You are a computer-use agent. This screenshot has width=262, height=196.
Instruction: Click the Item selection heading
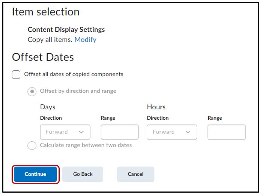click(x=46, y=12)
